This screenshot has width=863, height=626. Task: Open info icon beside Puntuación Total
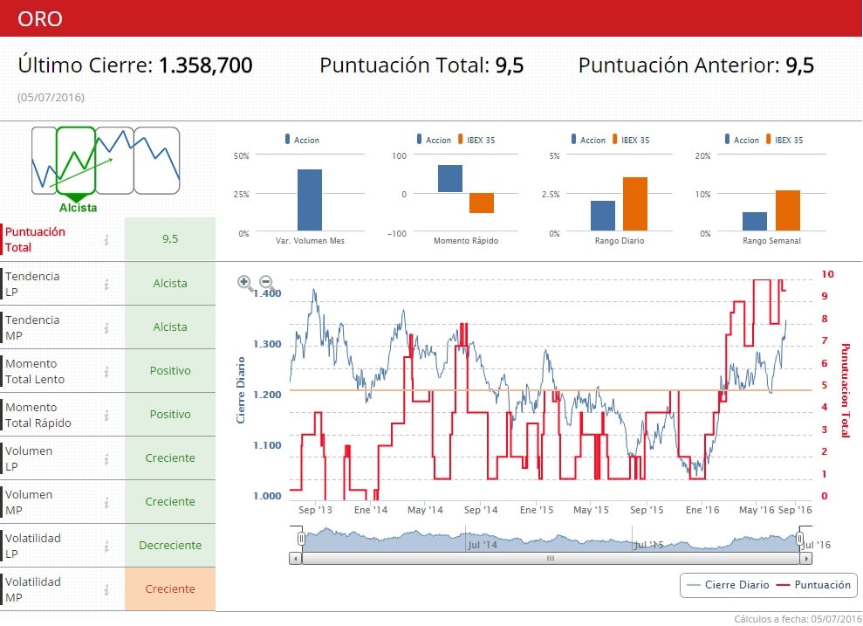click(x=106, y=239)
